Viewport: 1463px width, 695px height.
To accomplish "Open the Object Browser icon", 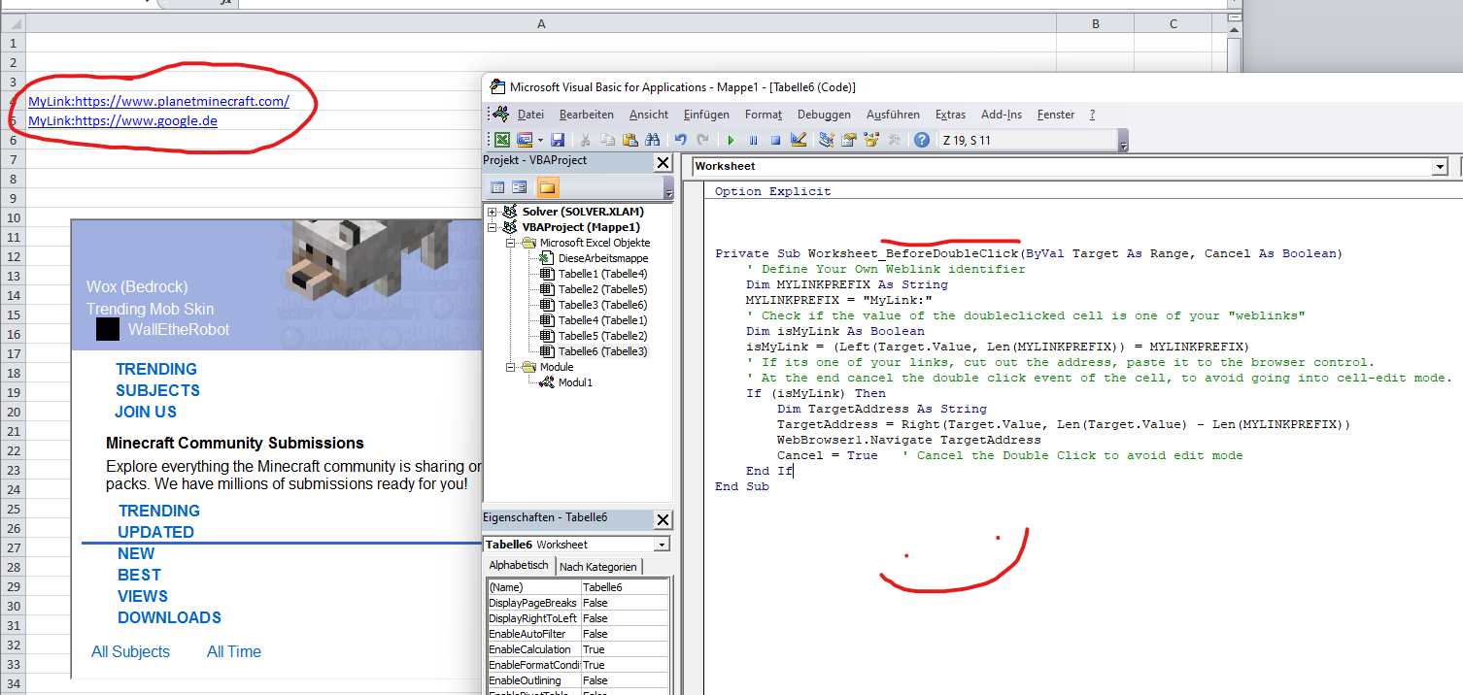I will click(x=869, y=140).
